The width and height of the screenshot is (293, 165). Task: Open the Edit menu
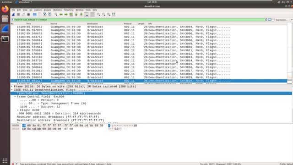click(x=19, y=10)
